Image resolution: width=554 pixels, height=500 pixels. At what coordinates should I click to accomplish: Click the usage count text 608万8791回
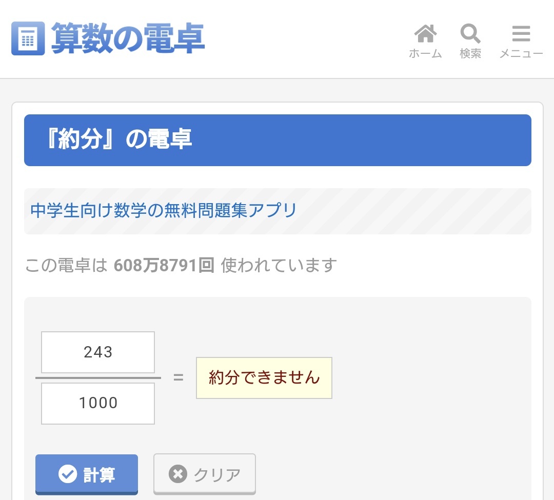point(164,266)
